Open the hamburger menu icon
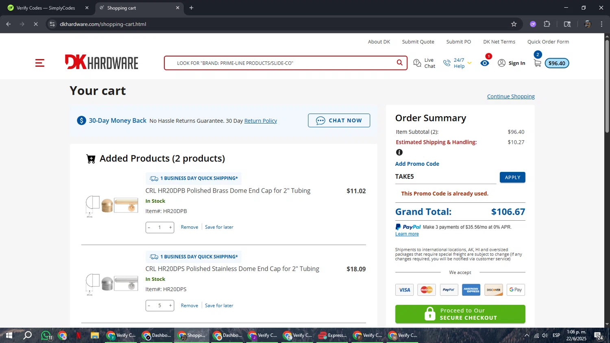 [x=39, y=63]
